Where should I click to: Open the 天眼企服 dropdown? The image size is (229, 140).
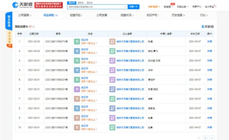pos(183,7)
